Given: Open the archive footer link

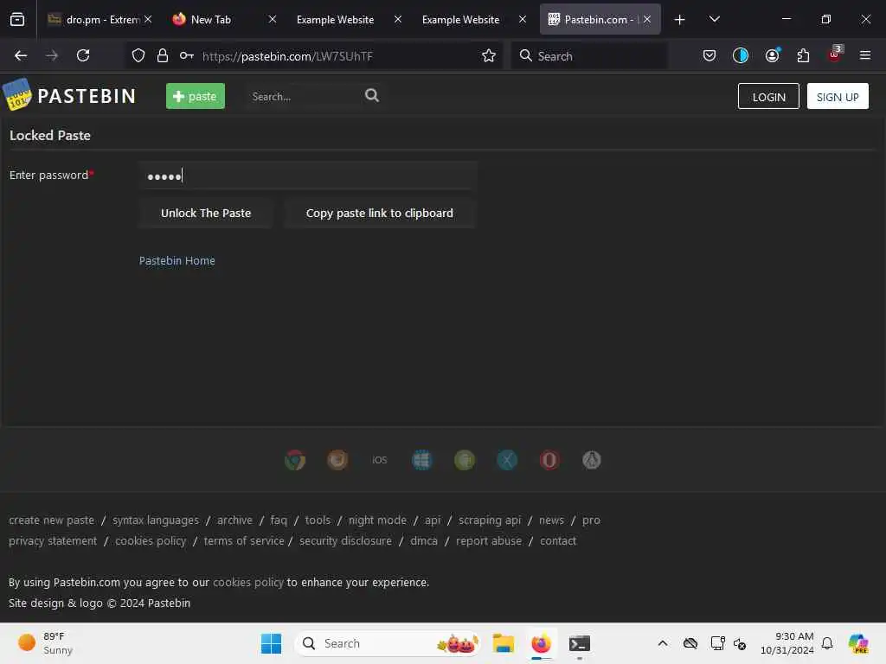Looking at the screenshot, I should (234, 520).
